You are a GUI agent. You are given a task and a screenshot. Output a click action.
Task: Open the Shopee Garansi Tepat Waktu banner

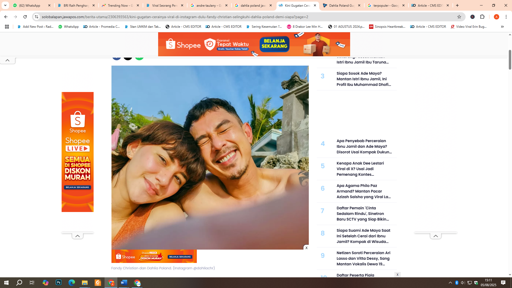point(254,44)
